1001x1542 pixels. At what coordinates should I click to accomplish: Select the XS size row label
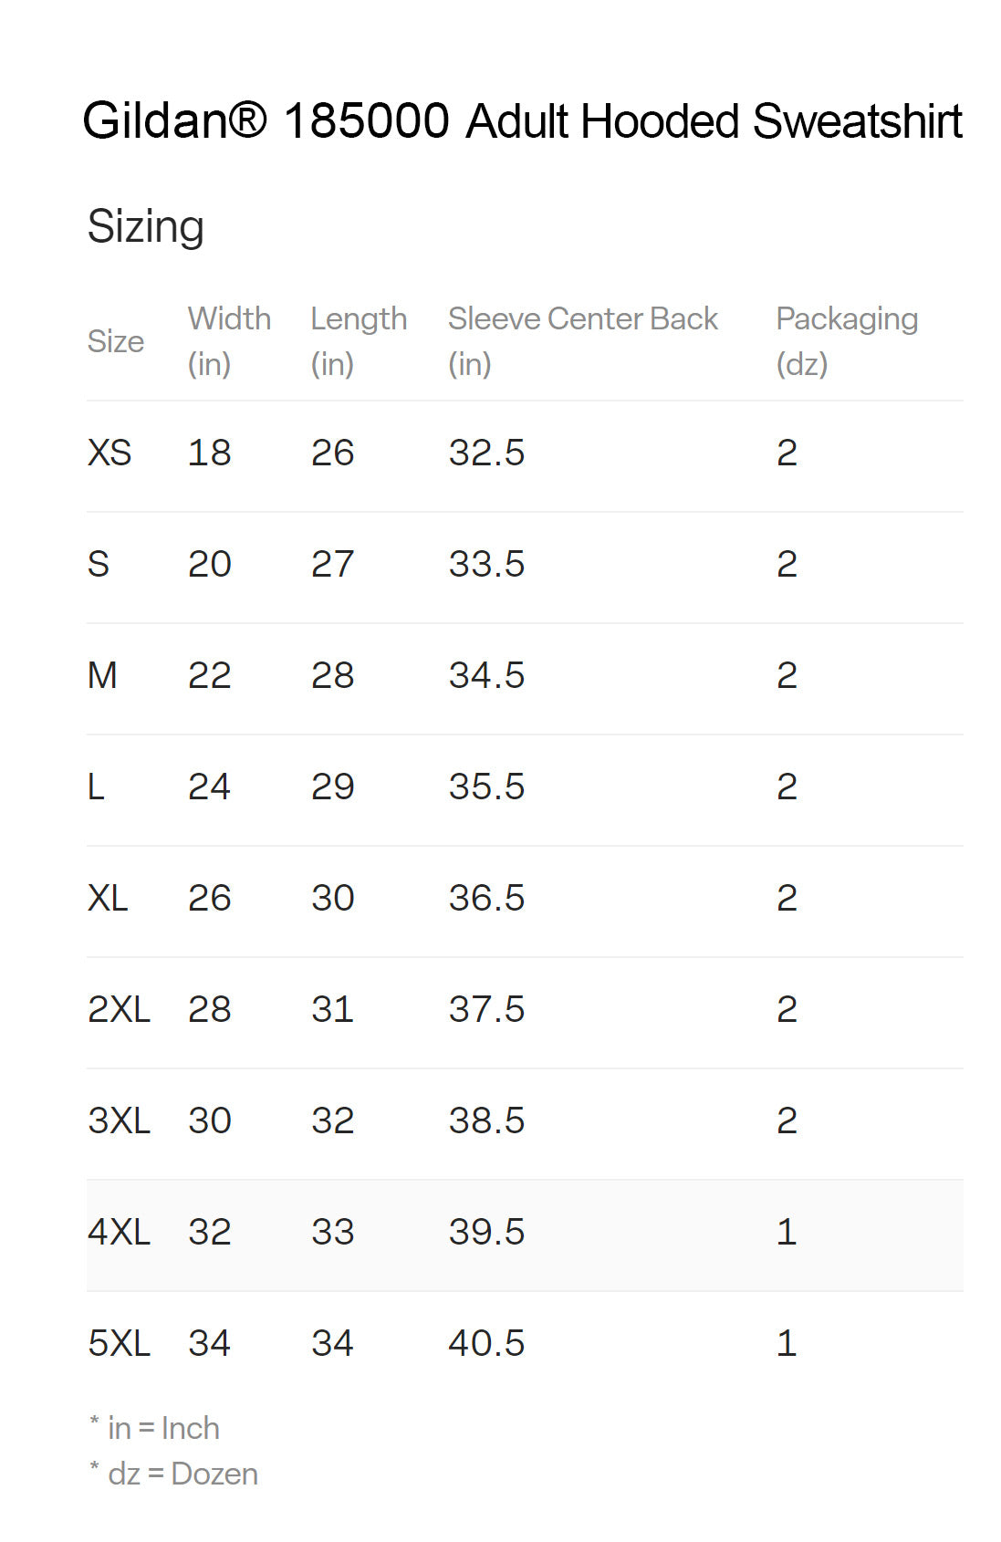109,453
